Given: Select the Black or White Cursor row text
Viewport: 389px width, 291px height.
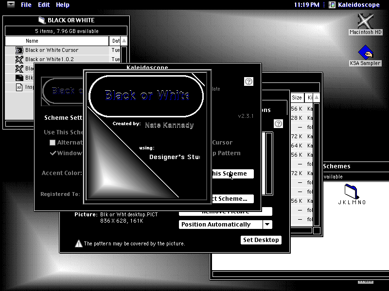Looking at the screenshot, I should point(52,50).
